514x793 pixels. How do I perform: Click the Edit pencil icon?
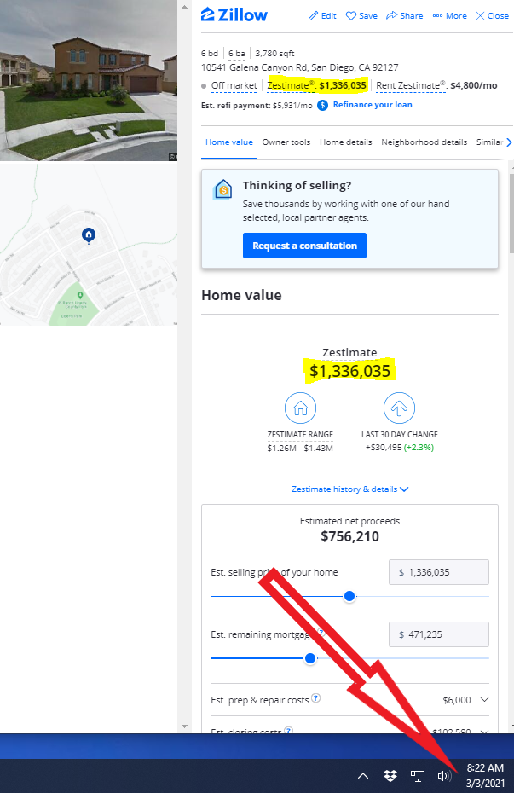[314, 16]
